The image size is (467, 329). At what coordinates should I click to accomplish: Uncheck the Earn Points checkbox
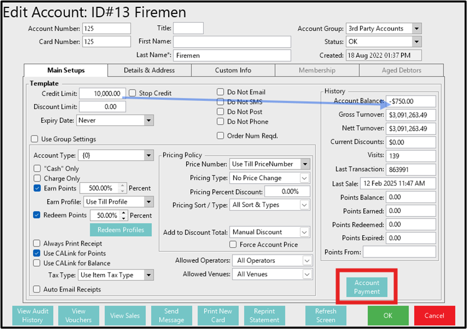click(37, 188)
